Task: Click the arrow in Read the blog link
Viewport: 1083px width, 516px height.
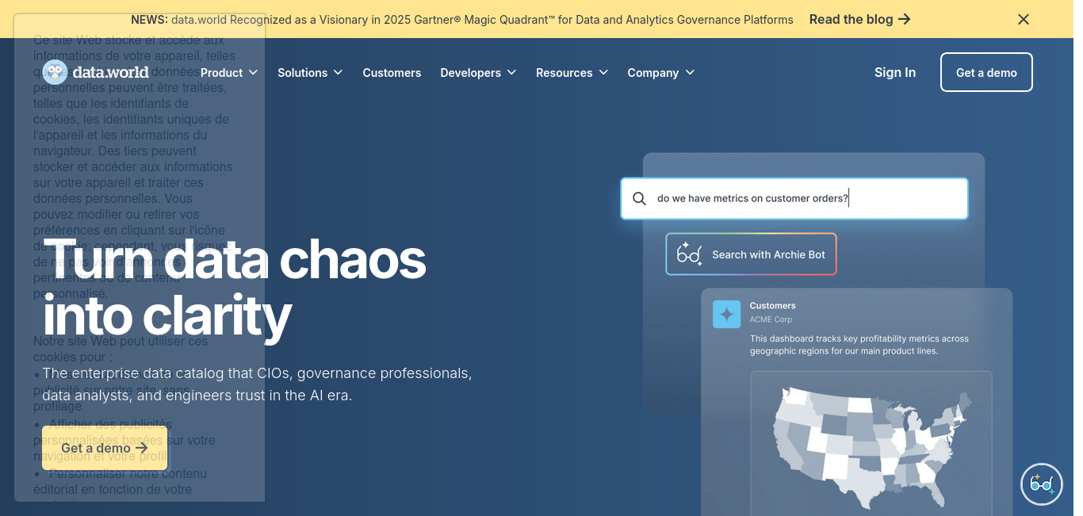Action: (x=905, y=19)
